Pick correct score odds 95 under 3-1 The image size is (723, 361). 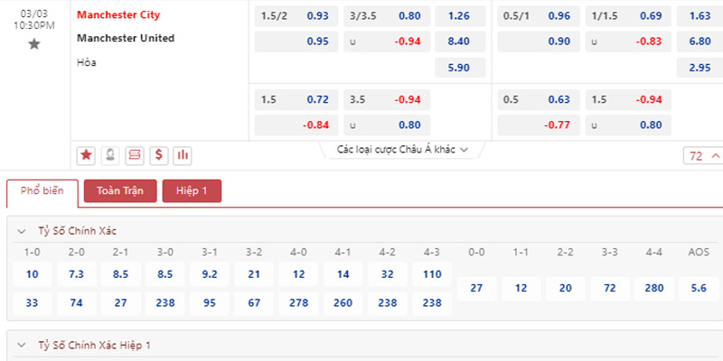pos(210,303)
